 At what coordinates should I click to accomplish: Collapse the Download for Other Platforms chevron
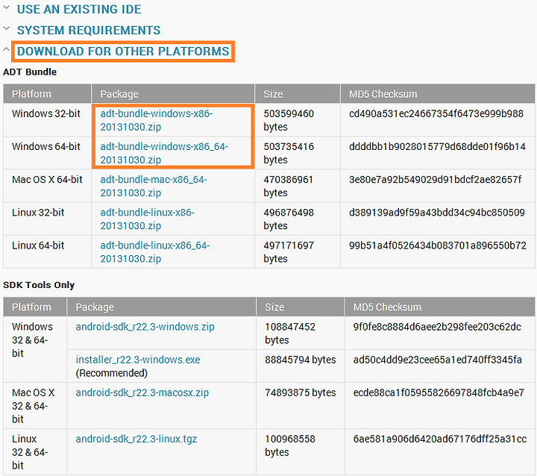pos(6,50)
